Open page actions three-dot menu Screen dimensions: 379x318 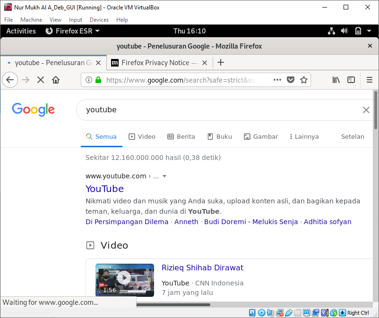pyautogui.click(x=277, y=80)
